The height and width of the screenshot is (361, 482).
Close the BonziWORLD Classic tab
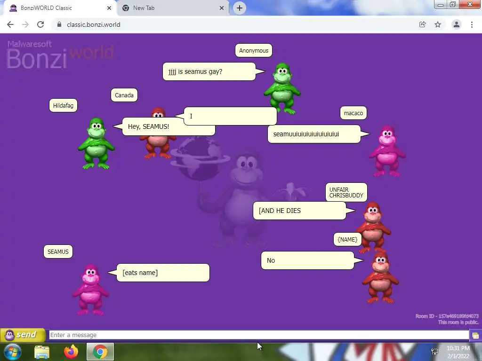point(109,8)
